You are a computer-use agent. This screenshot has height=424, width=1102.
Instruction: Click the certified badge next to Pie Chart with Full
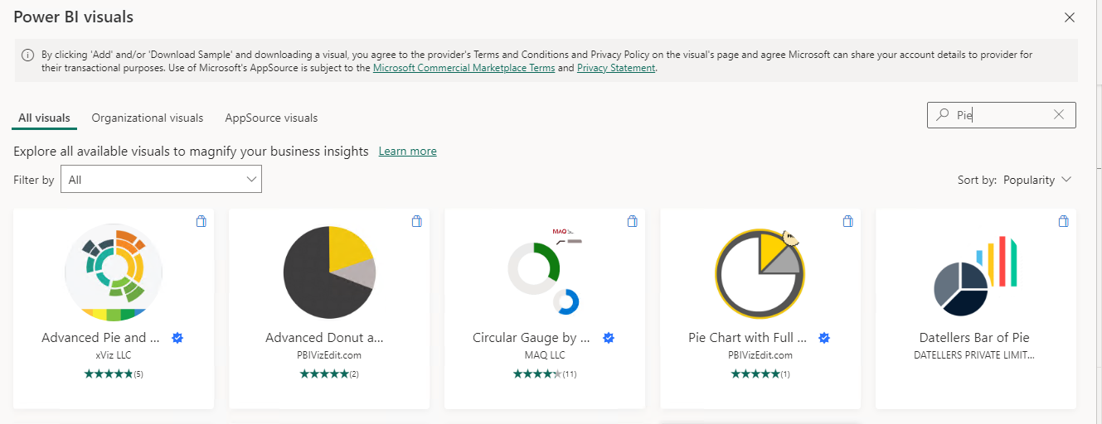(824, 338)
